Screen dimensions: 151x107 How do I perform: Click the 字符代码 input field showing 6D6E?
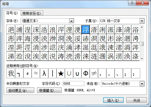pyautogui.click(x=74, y=83)
